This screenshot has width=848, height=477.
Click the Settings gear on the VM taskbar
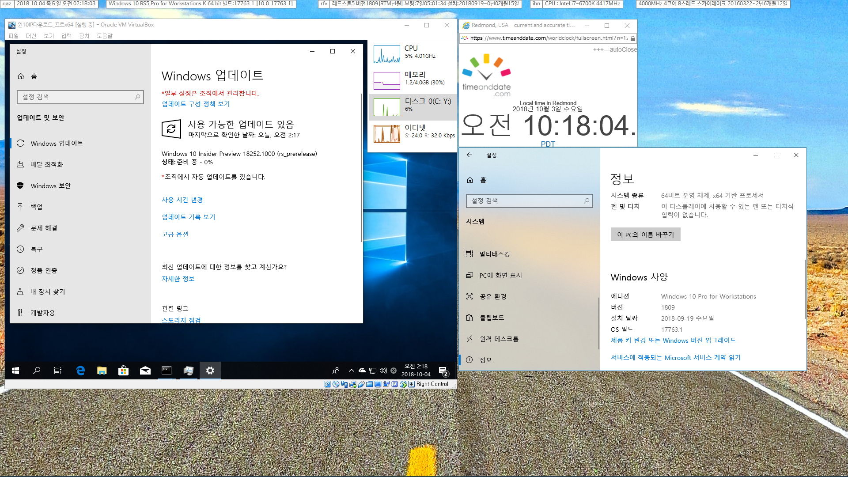(x=210, y=371)
